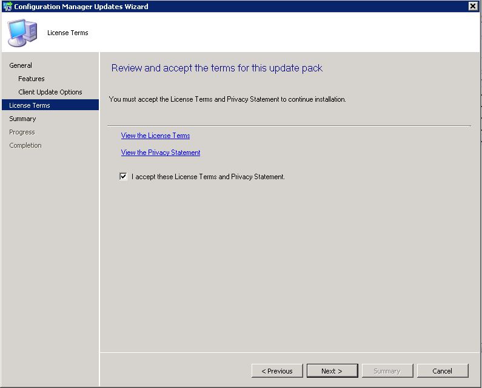Open the View the Privacy Statement link
This screenshot has width=482, height=388.
[161, 153]
